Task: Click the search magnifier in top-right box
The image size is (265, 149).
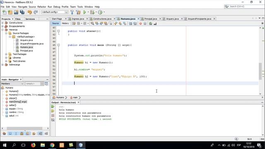Action: click(226, 7)
